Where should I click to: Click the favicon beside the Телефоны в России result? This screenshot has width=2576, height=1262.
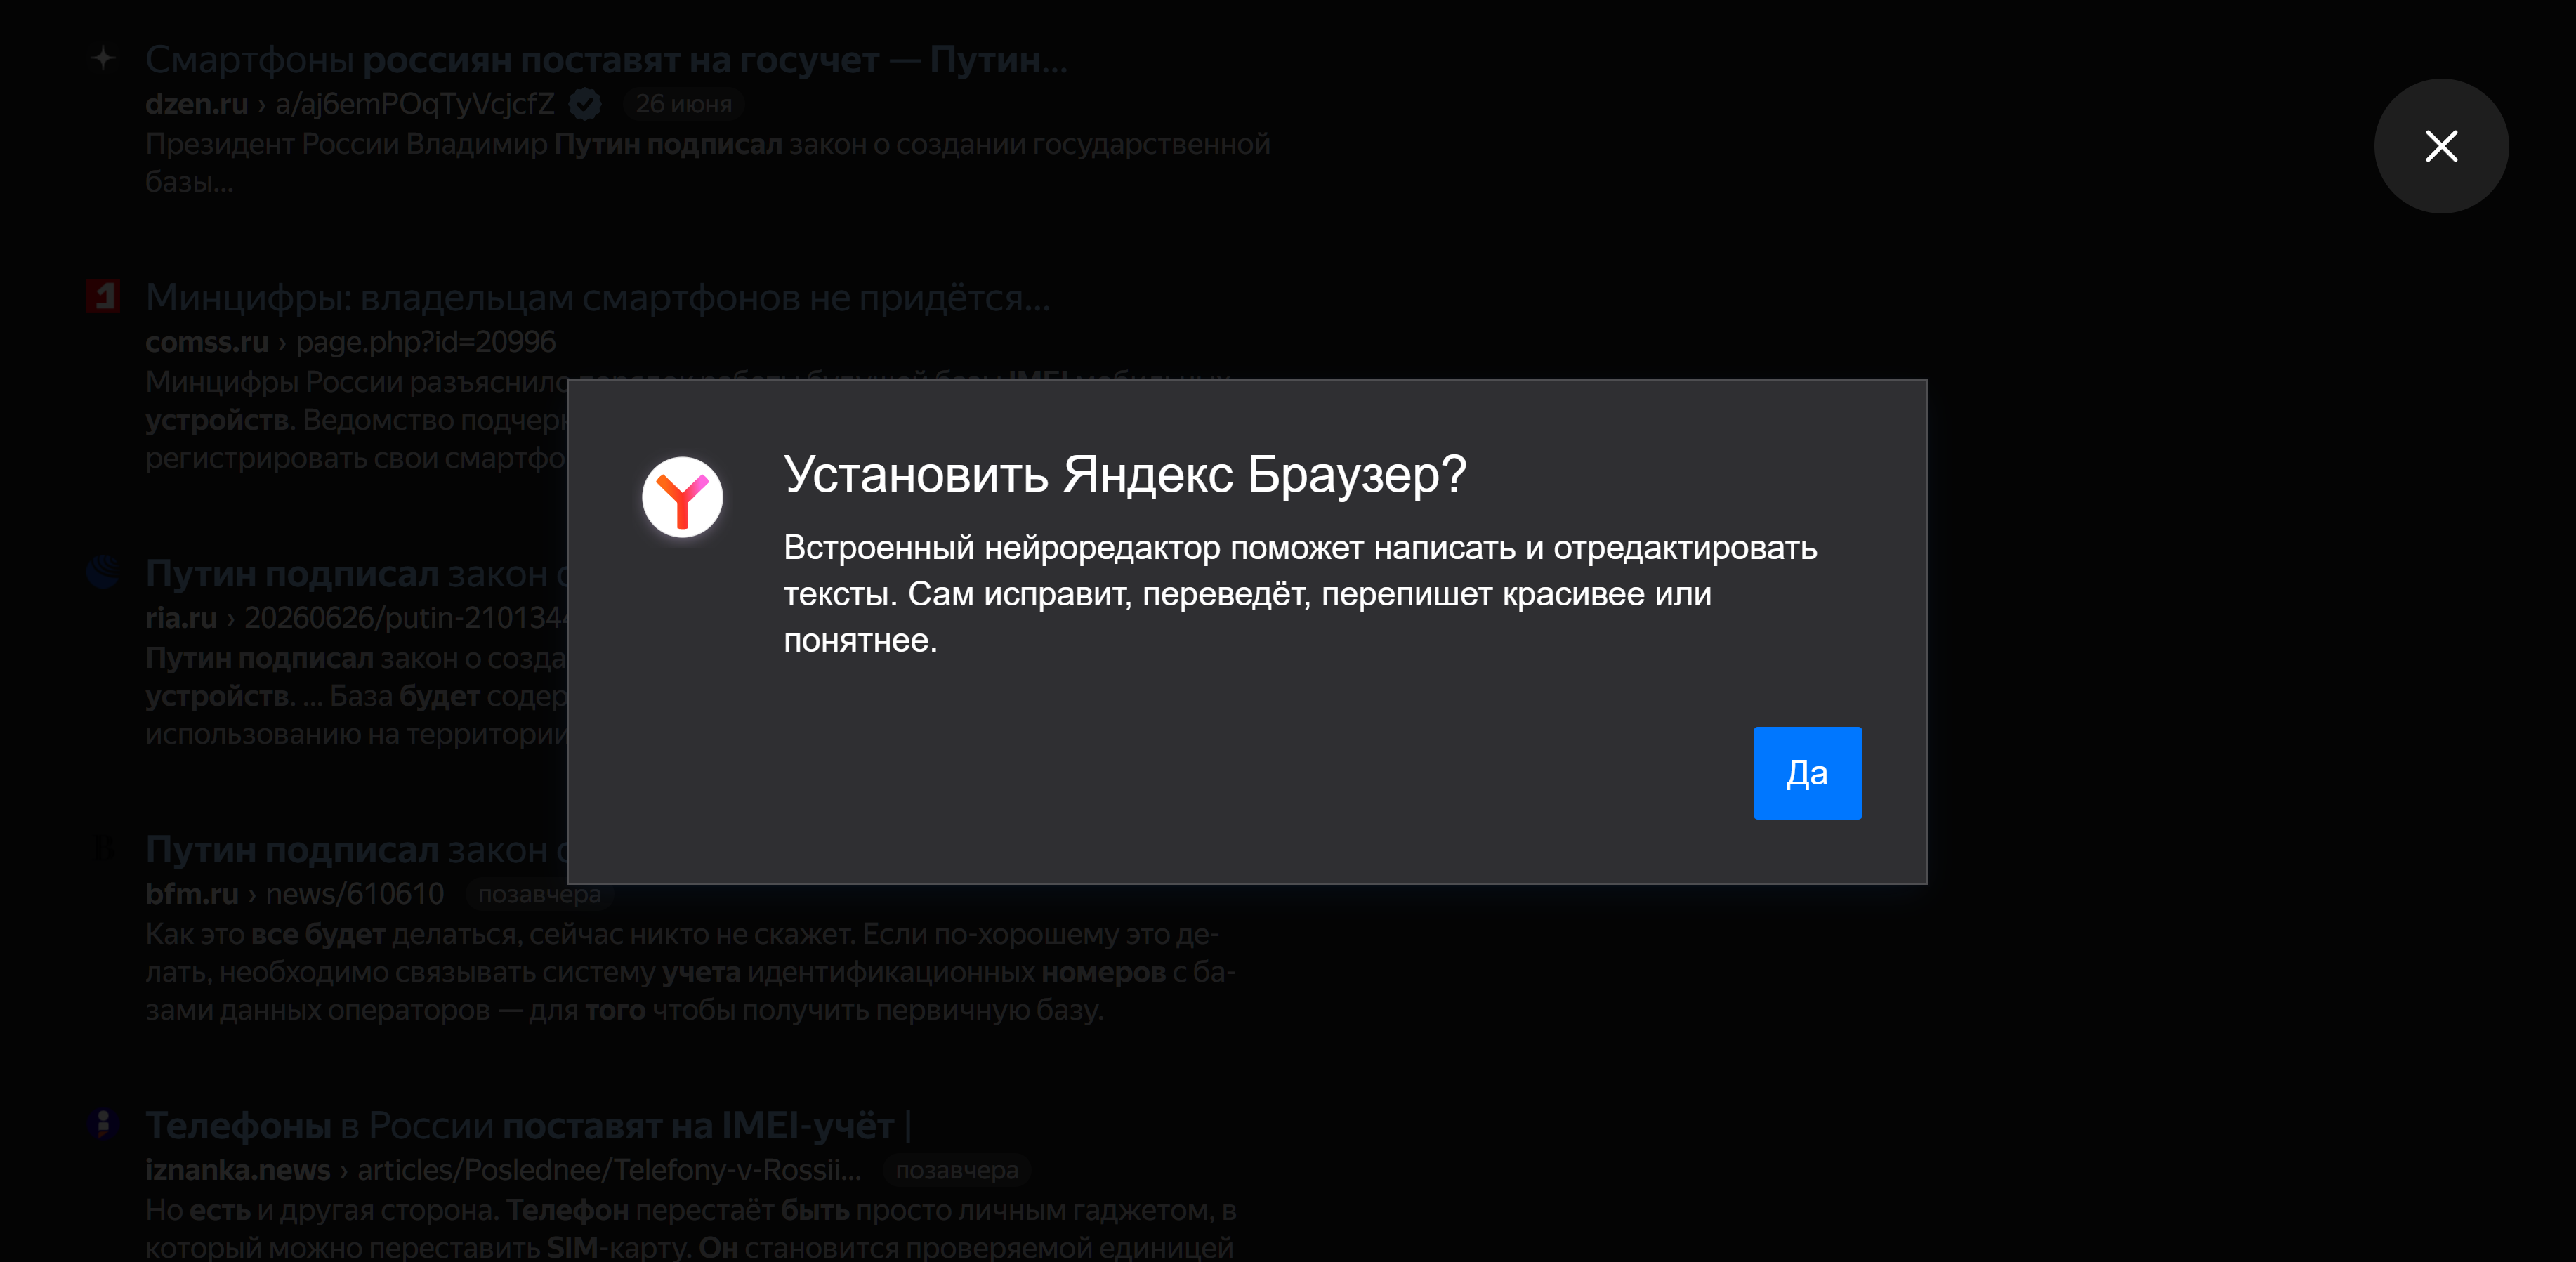pos(103,1124)
